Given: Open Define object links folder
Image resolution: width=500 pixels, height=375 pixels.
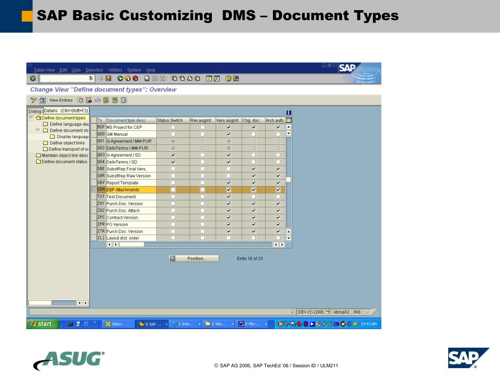Looking at the screenshot, I should (67, 143).
